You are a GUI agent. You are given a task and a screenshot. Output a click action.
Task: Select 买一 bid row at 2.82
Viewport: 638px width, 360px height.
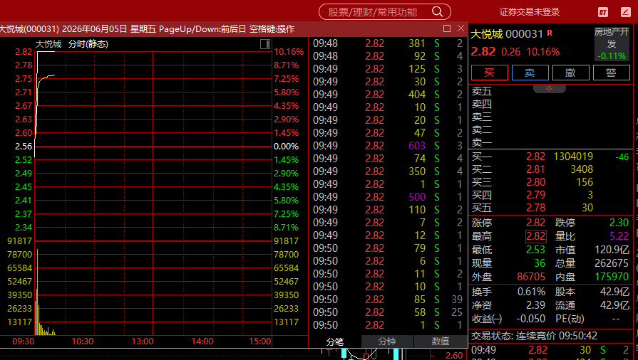tap(550, 157)
